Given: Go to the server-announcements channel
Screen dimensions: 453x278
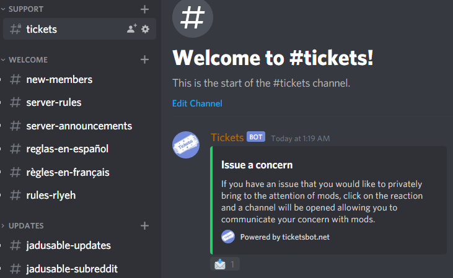Looking at the screenshot, I should coord(79,126).
